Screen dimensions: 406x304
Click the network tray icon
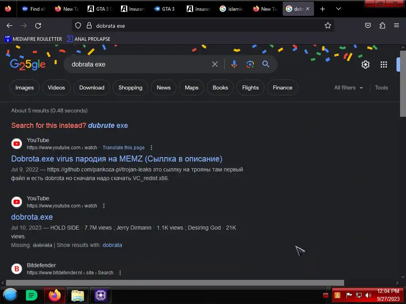358,295
